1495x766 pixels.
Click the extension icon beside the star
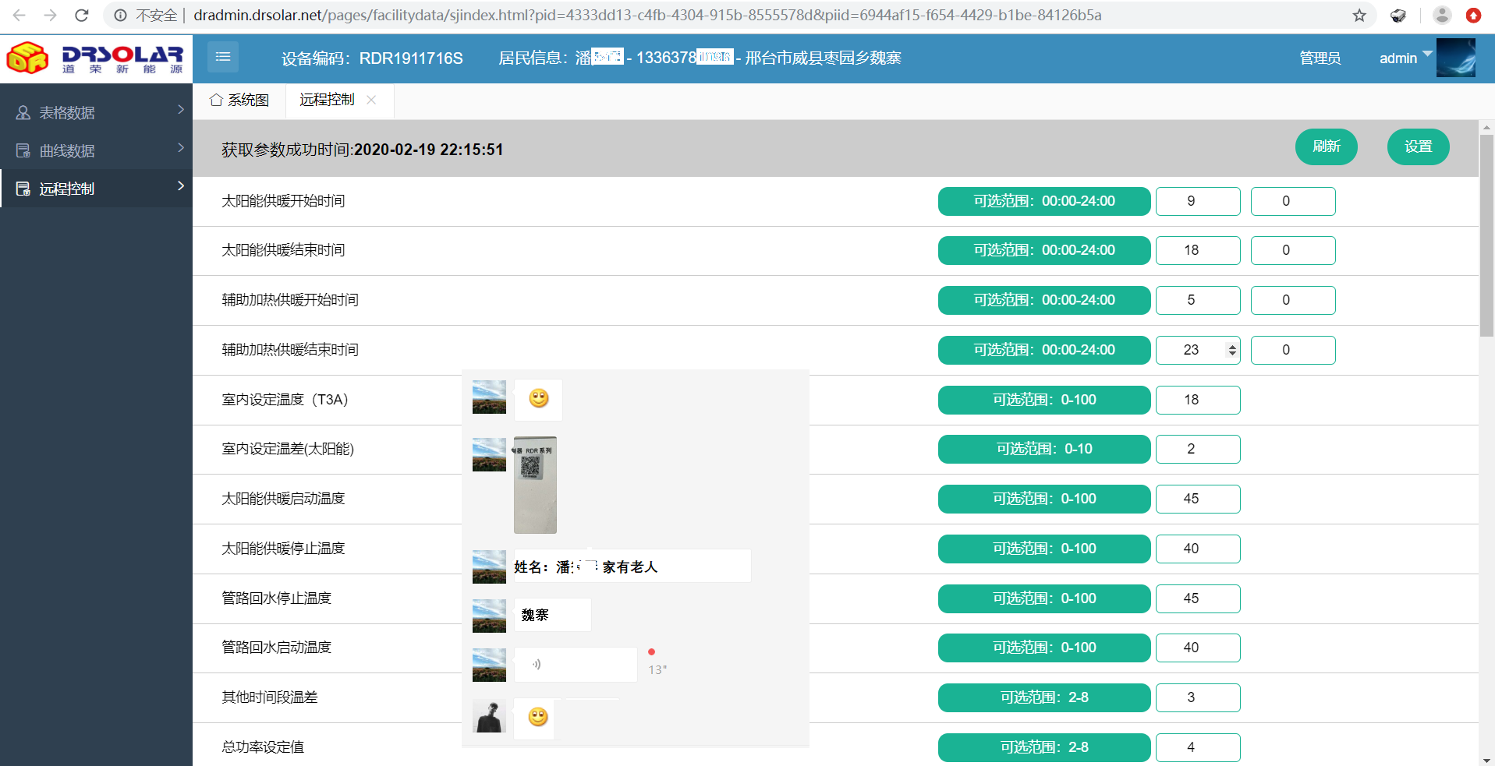tap(1398, 15)
